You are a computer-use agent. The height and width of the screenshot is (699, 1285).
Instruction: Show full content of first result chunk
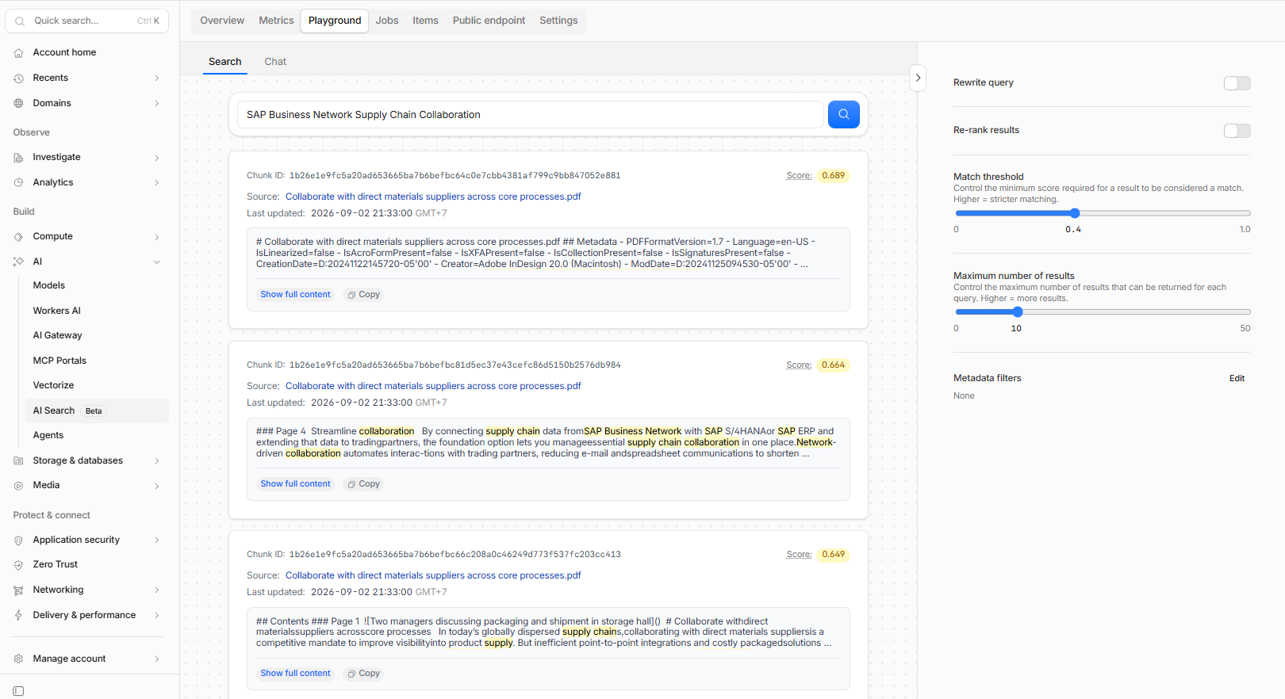pos(295,294)
